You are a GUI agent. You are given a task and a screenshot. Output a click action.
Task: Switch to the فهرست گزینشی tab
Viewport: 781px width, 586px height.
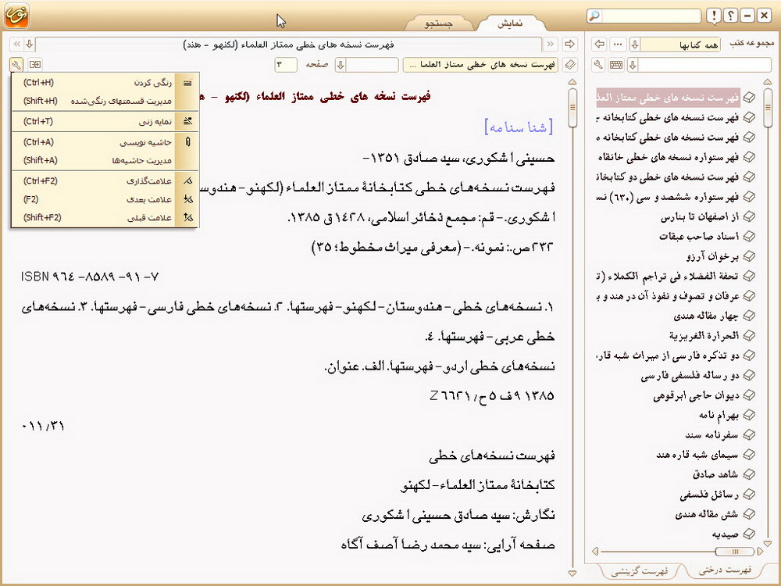640,570
